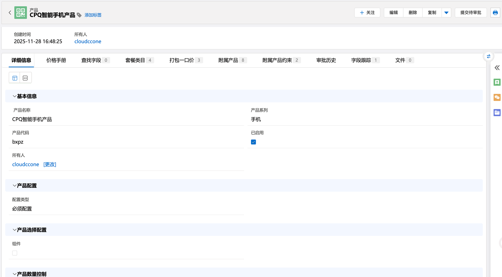Switch to the 价格手册 tab

pyautogui.click(x=56, y=60)
